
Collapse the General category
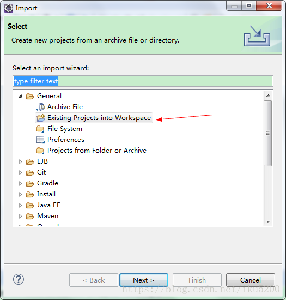[20, 96]
